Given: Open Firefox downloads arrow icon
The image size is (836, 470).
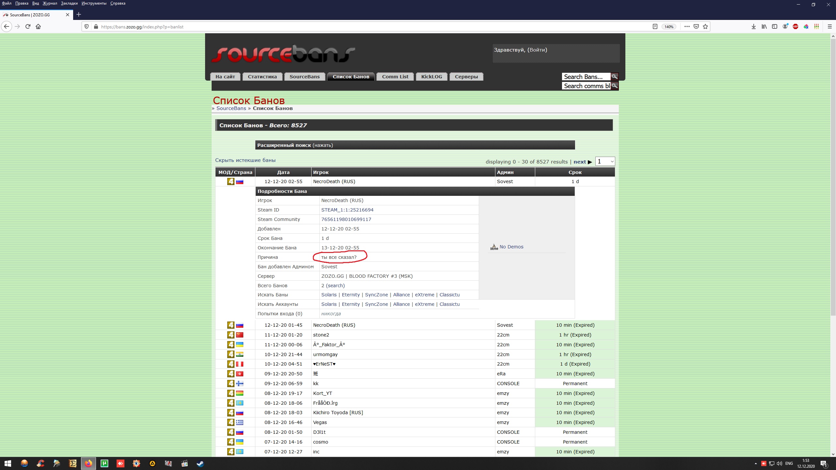Looking at the screenshot, I should (x=754, y=26).
